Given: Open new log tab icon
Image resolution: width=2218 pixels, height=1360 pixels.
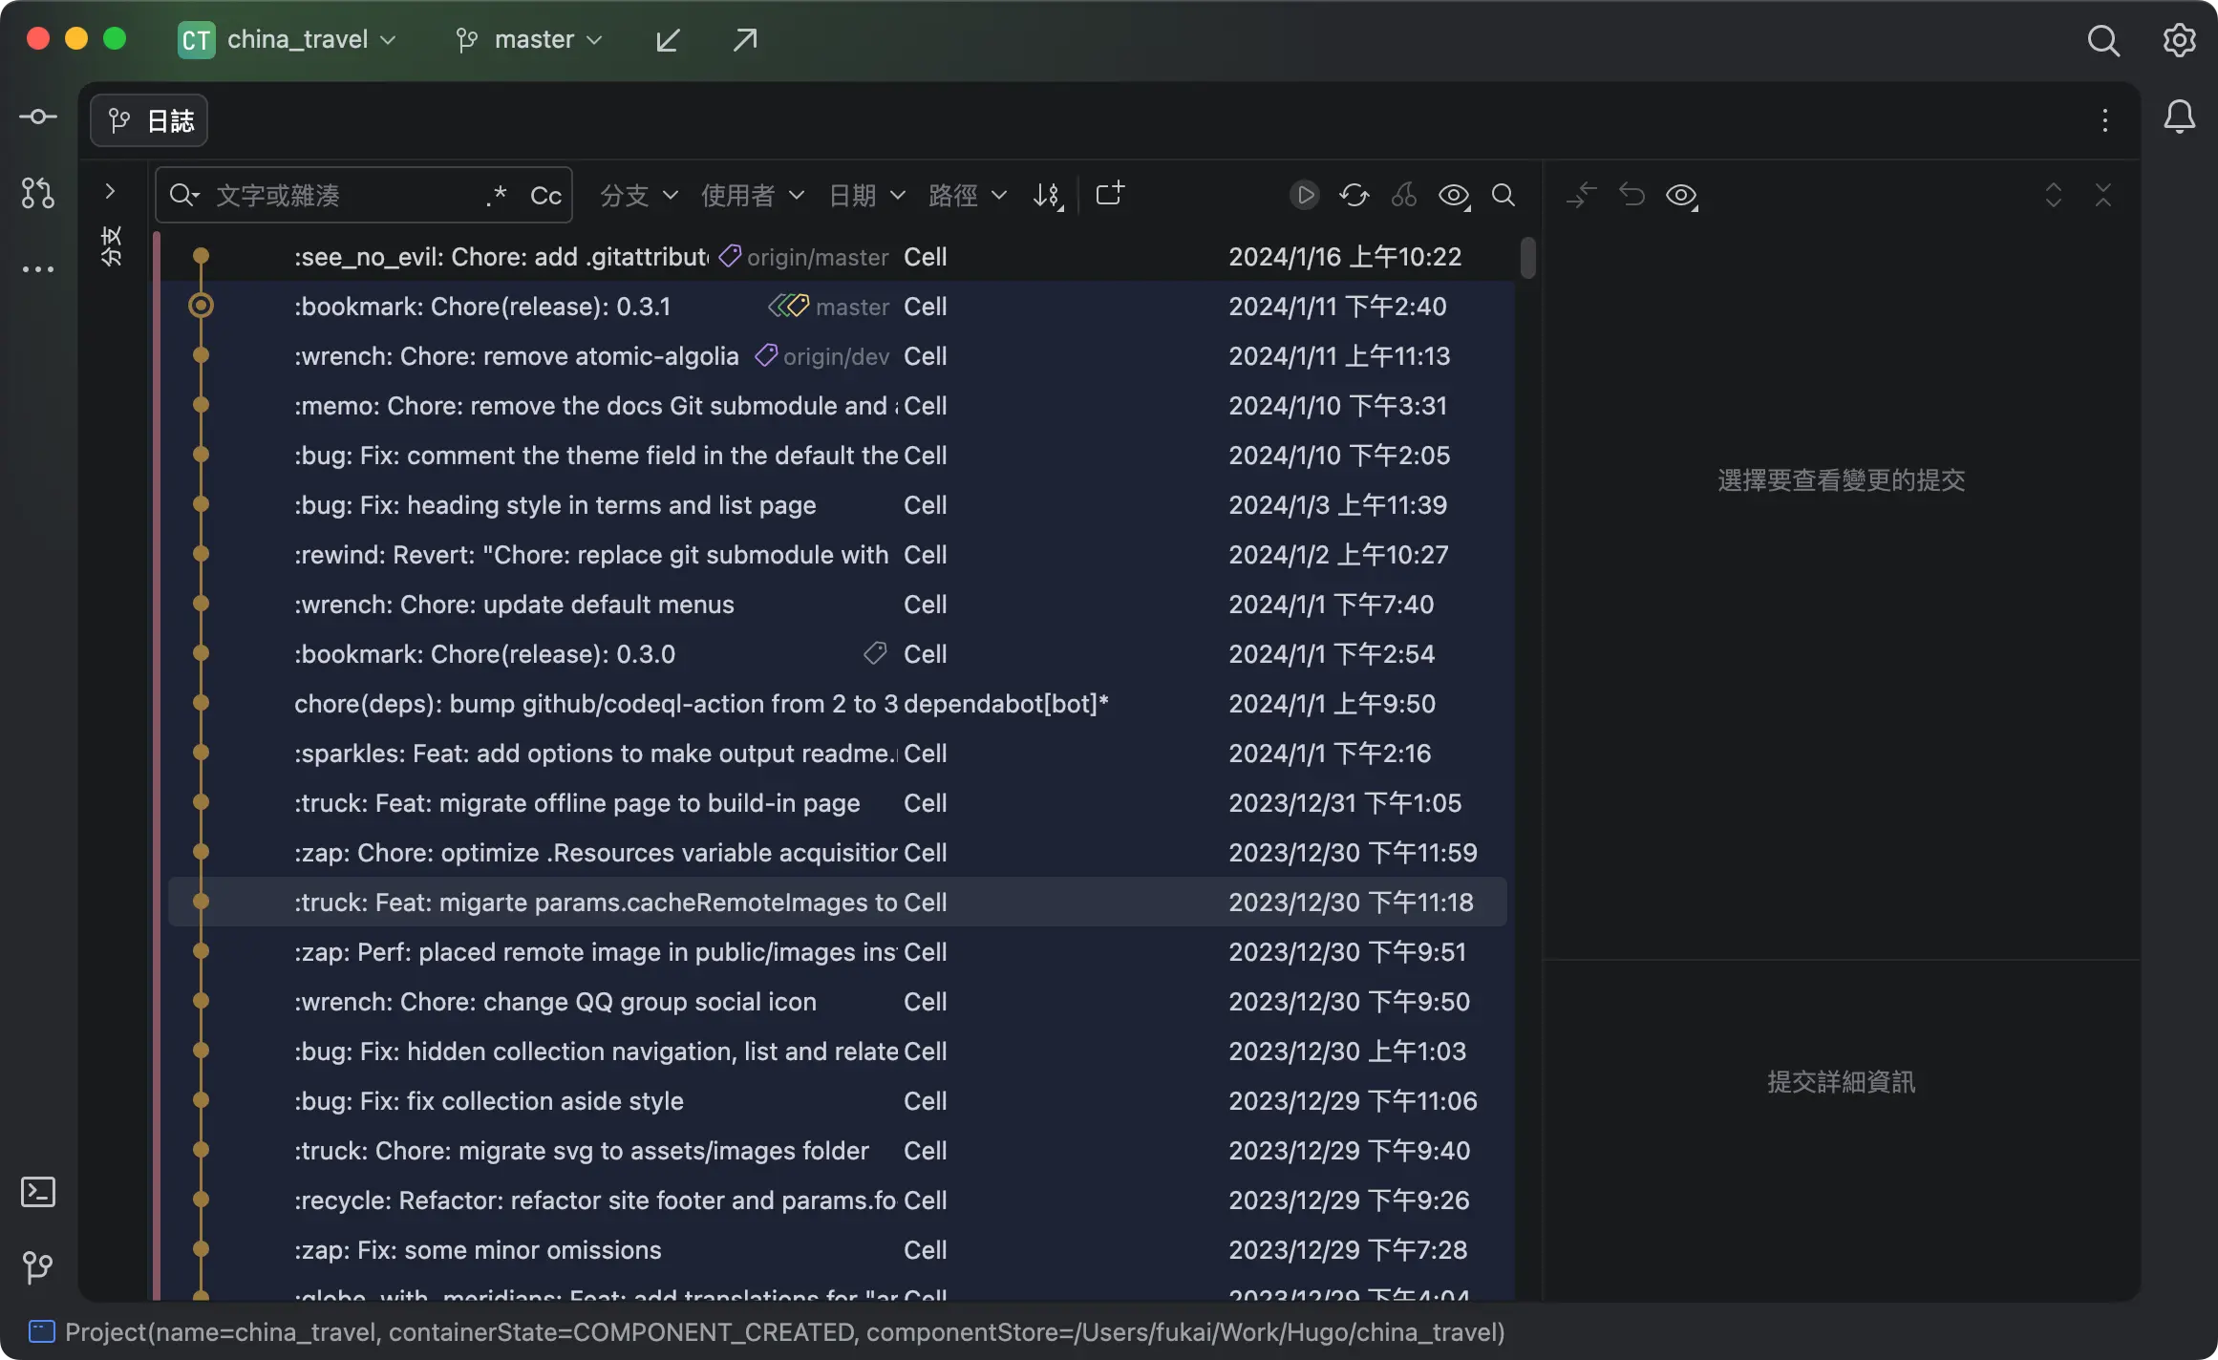Looking at the screenshot, I should pyautogui.click(x=1109, y=195).
